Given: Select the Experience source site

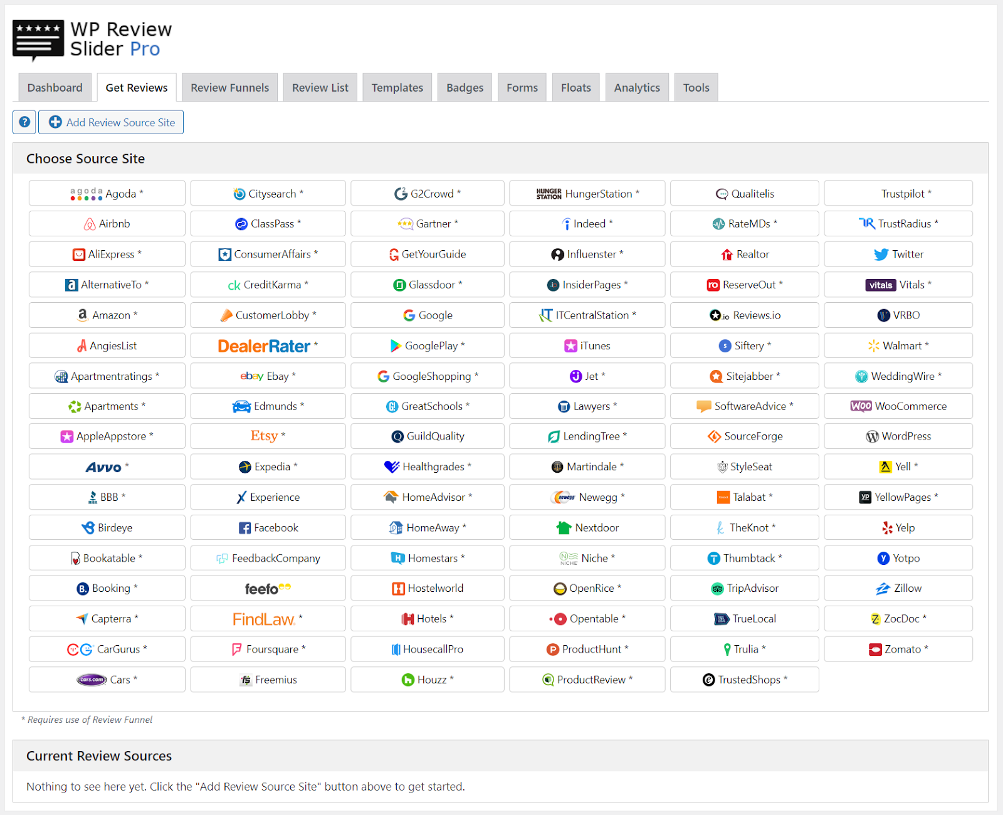Looking at the screenshot, I should 268,497.
